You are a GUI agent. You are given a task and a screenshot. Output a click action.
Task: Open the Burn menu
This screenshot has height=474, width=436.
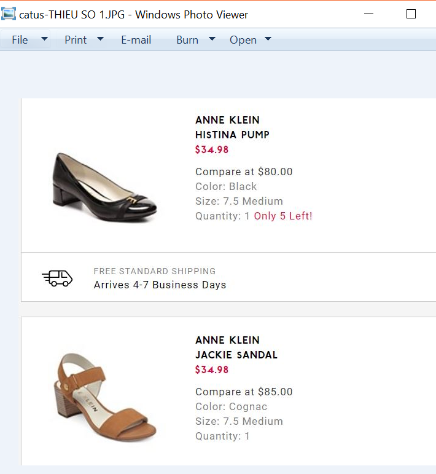click(x=187, y=40)
